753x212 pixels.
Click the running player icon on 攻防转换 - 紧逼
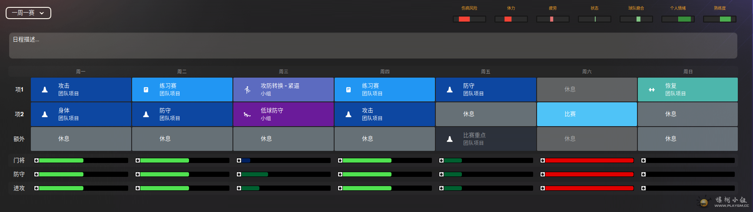(247, 90)
